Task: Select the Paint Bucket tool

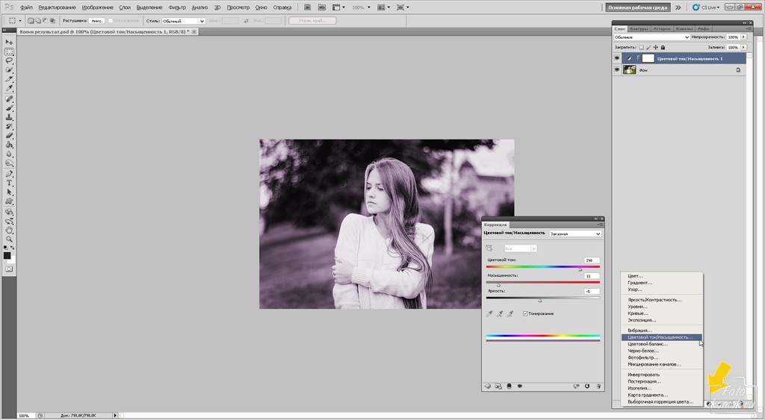Action: (x=9, y=145)
